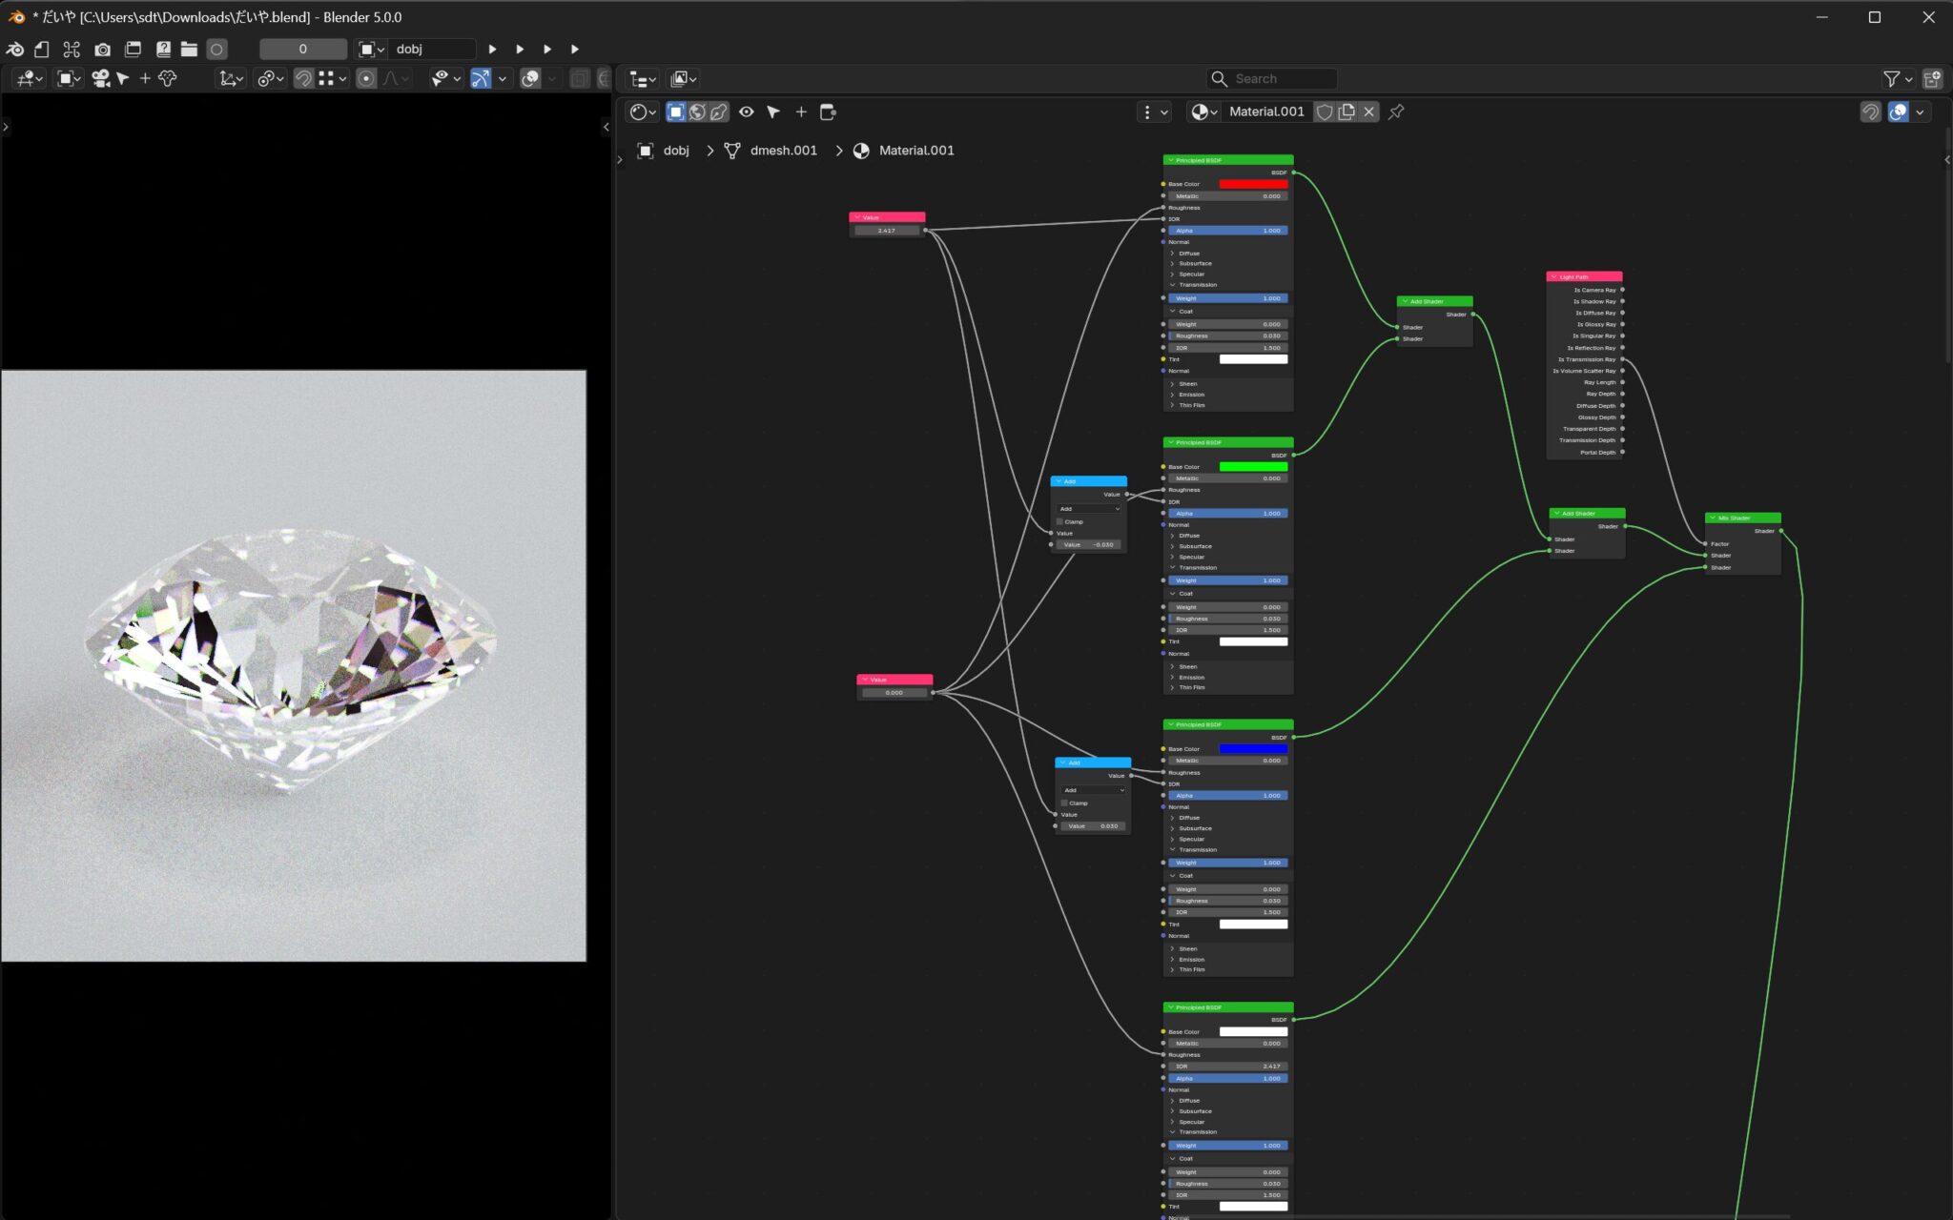Select World shader type icon
This screenshot has width=1953, height=1220.
tap(697, 112)
